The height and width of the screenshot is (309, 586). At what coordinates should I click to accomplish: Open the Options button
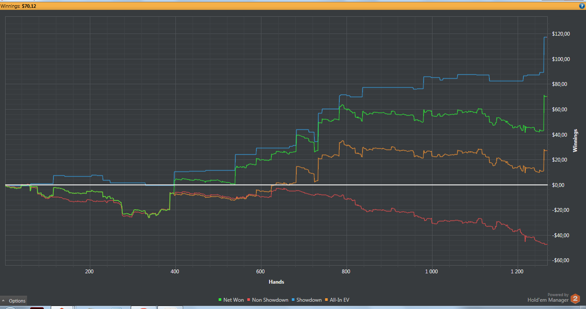click(x=14, y=301)
